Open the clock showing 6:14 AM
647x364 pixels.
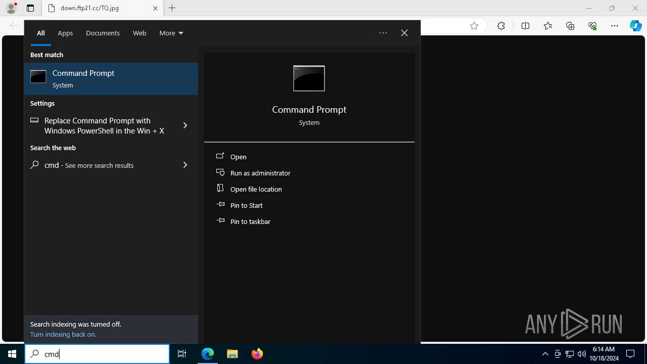coord(604,354)
